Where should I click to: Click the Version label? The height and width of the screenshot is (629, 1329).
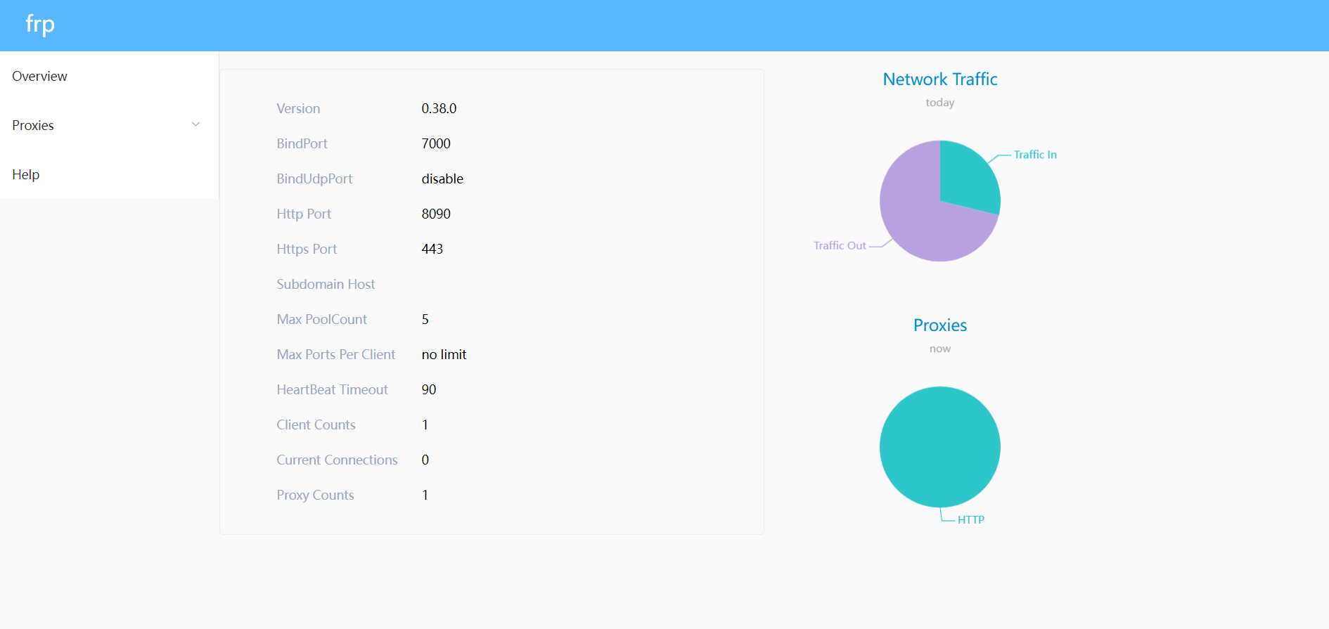pos(298,108)
